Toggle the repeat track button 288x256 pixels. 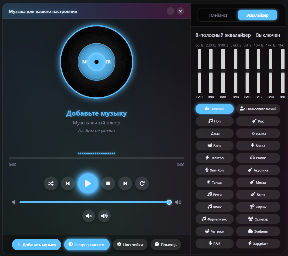pos(142,183)
